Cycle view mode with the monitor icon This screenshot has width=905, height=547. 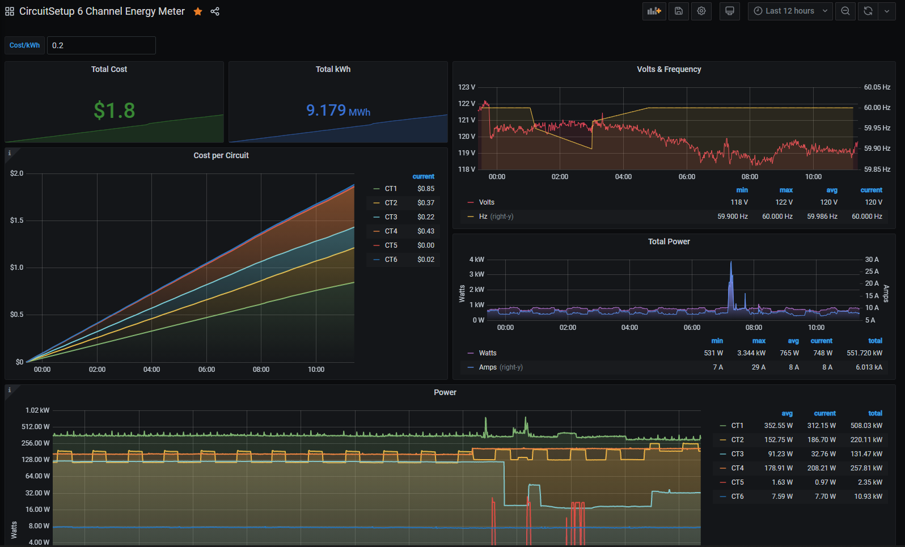click(x=730, y=11)
